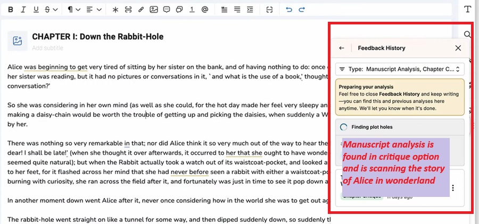The width and height of the screenshot is (479, 224).
Task: Click the @ mention icon
Action: coord(205,10)
